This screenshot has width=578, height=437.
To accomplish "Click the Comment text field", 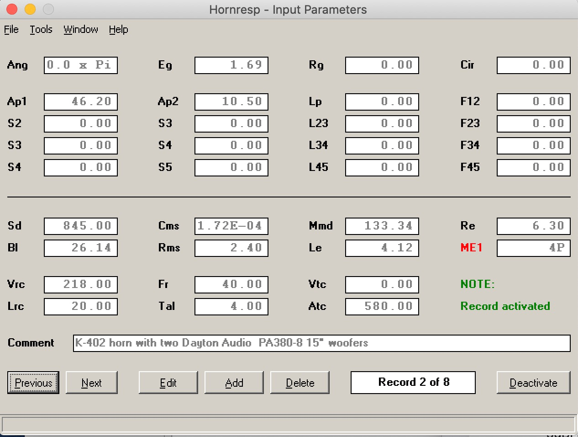I will click(322, 343).
